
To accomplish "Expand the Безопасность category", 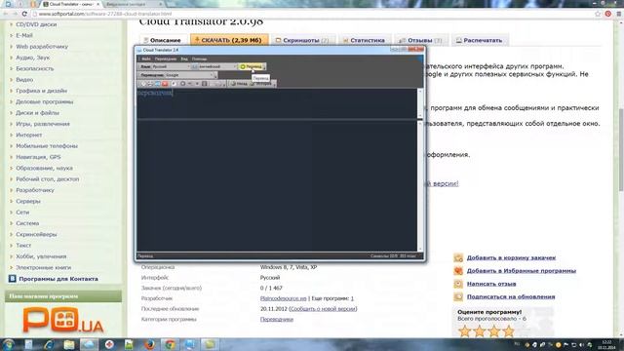I will click(x=35, y=68).
